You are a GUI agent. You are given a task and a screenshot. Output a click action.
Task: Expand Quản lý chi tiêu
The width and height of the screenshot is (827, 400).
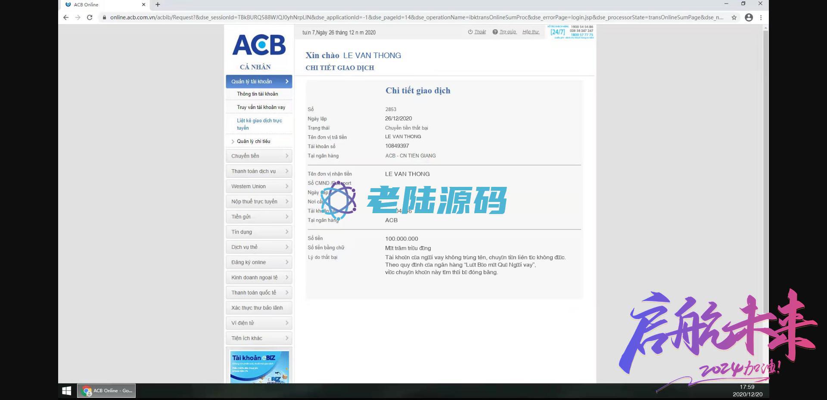[x=253, y=141]
